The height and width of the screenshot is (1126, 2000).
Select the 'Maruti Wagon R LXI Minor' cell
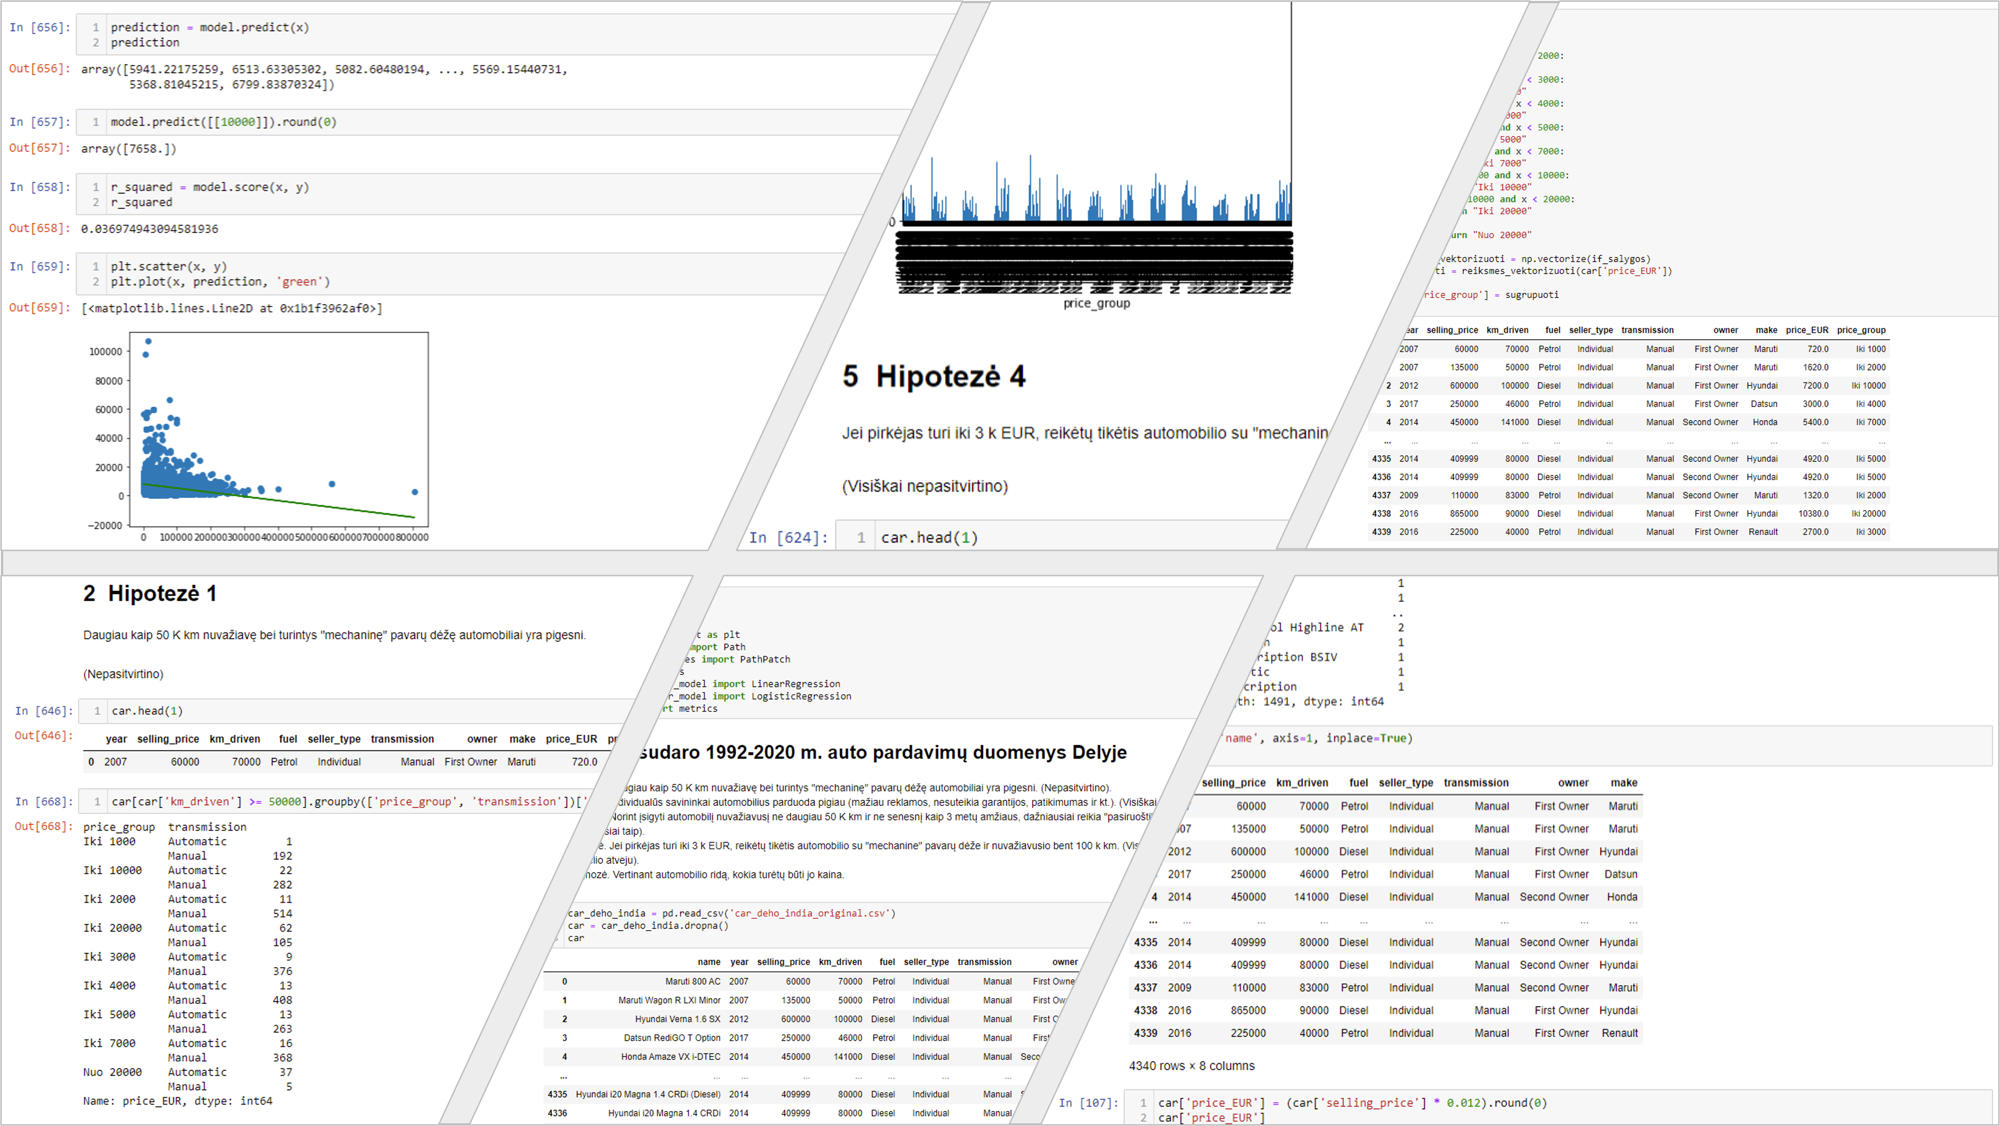(x=669, y=1000)
